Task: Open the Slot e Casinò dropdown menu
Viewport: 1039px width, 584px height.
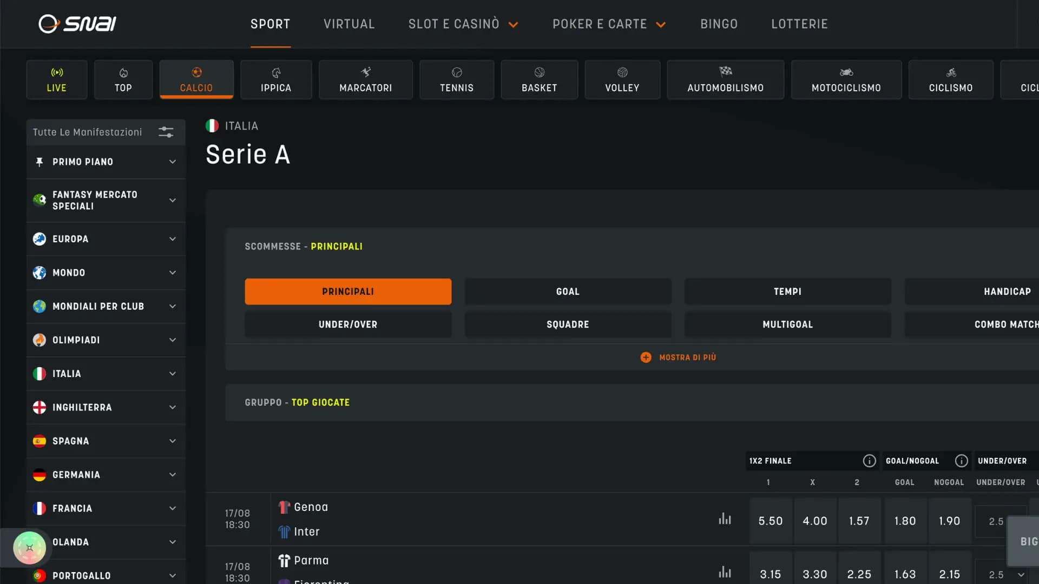Action: coord(463,24)
